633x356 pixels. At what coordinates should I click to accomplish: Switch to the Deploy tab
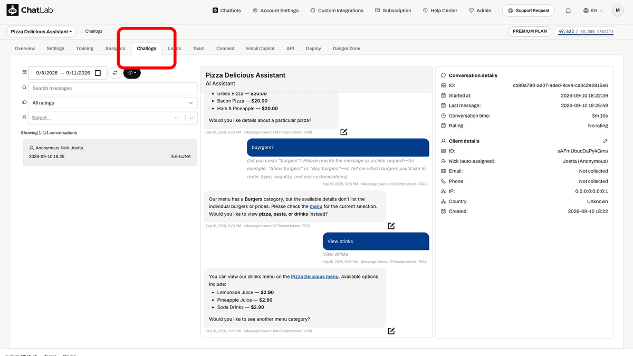pos(313,49)
